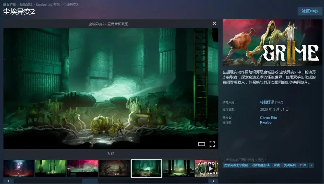Open 所有游戏 breadcrumb link
Image resolution: width=324 pixels, height=184 pixels.
point(10,4)
